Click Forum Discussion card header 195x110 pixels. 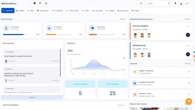pyautogui.click(x=112, y=84)
